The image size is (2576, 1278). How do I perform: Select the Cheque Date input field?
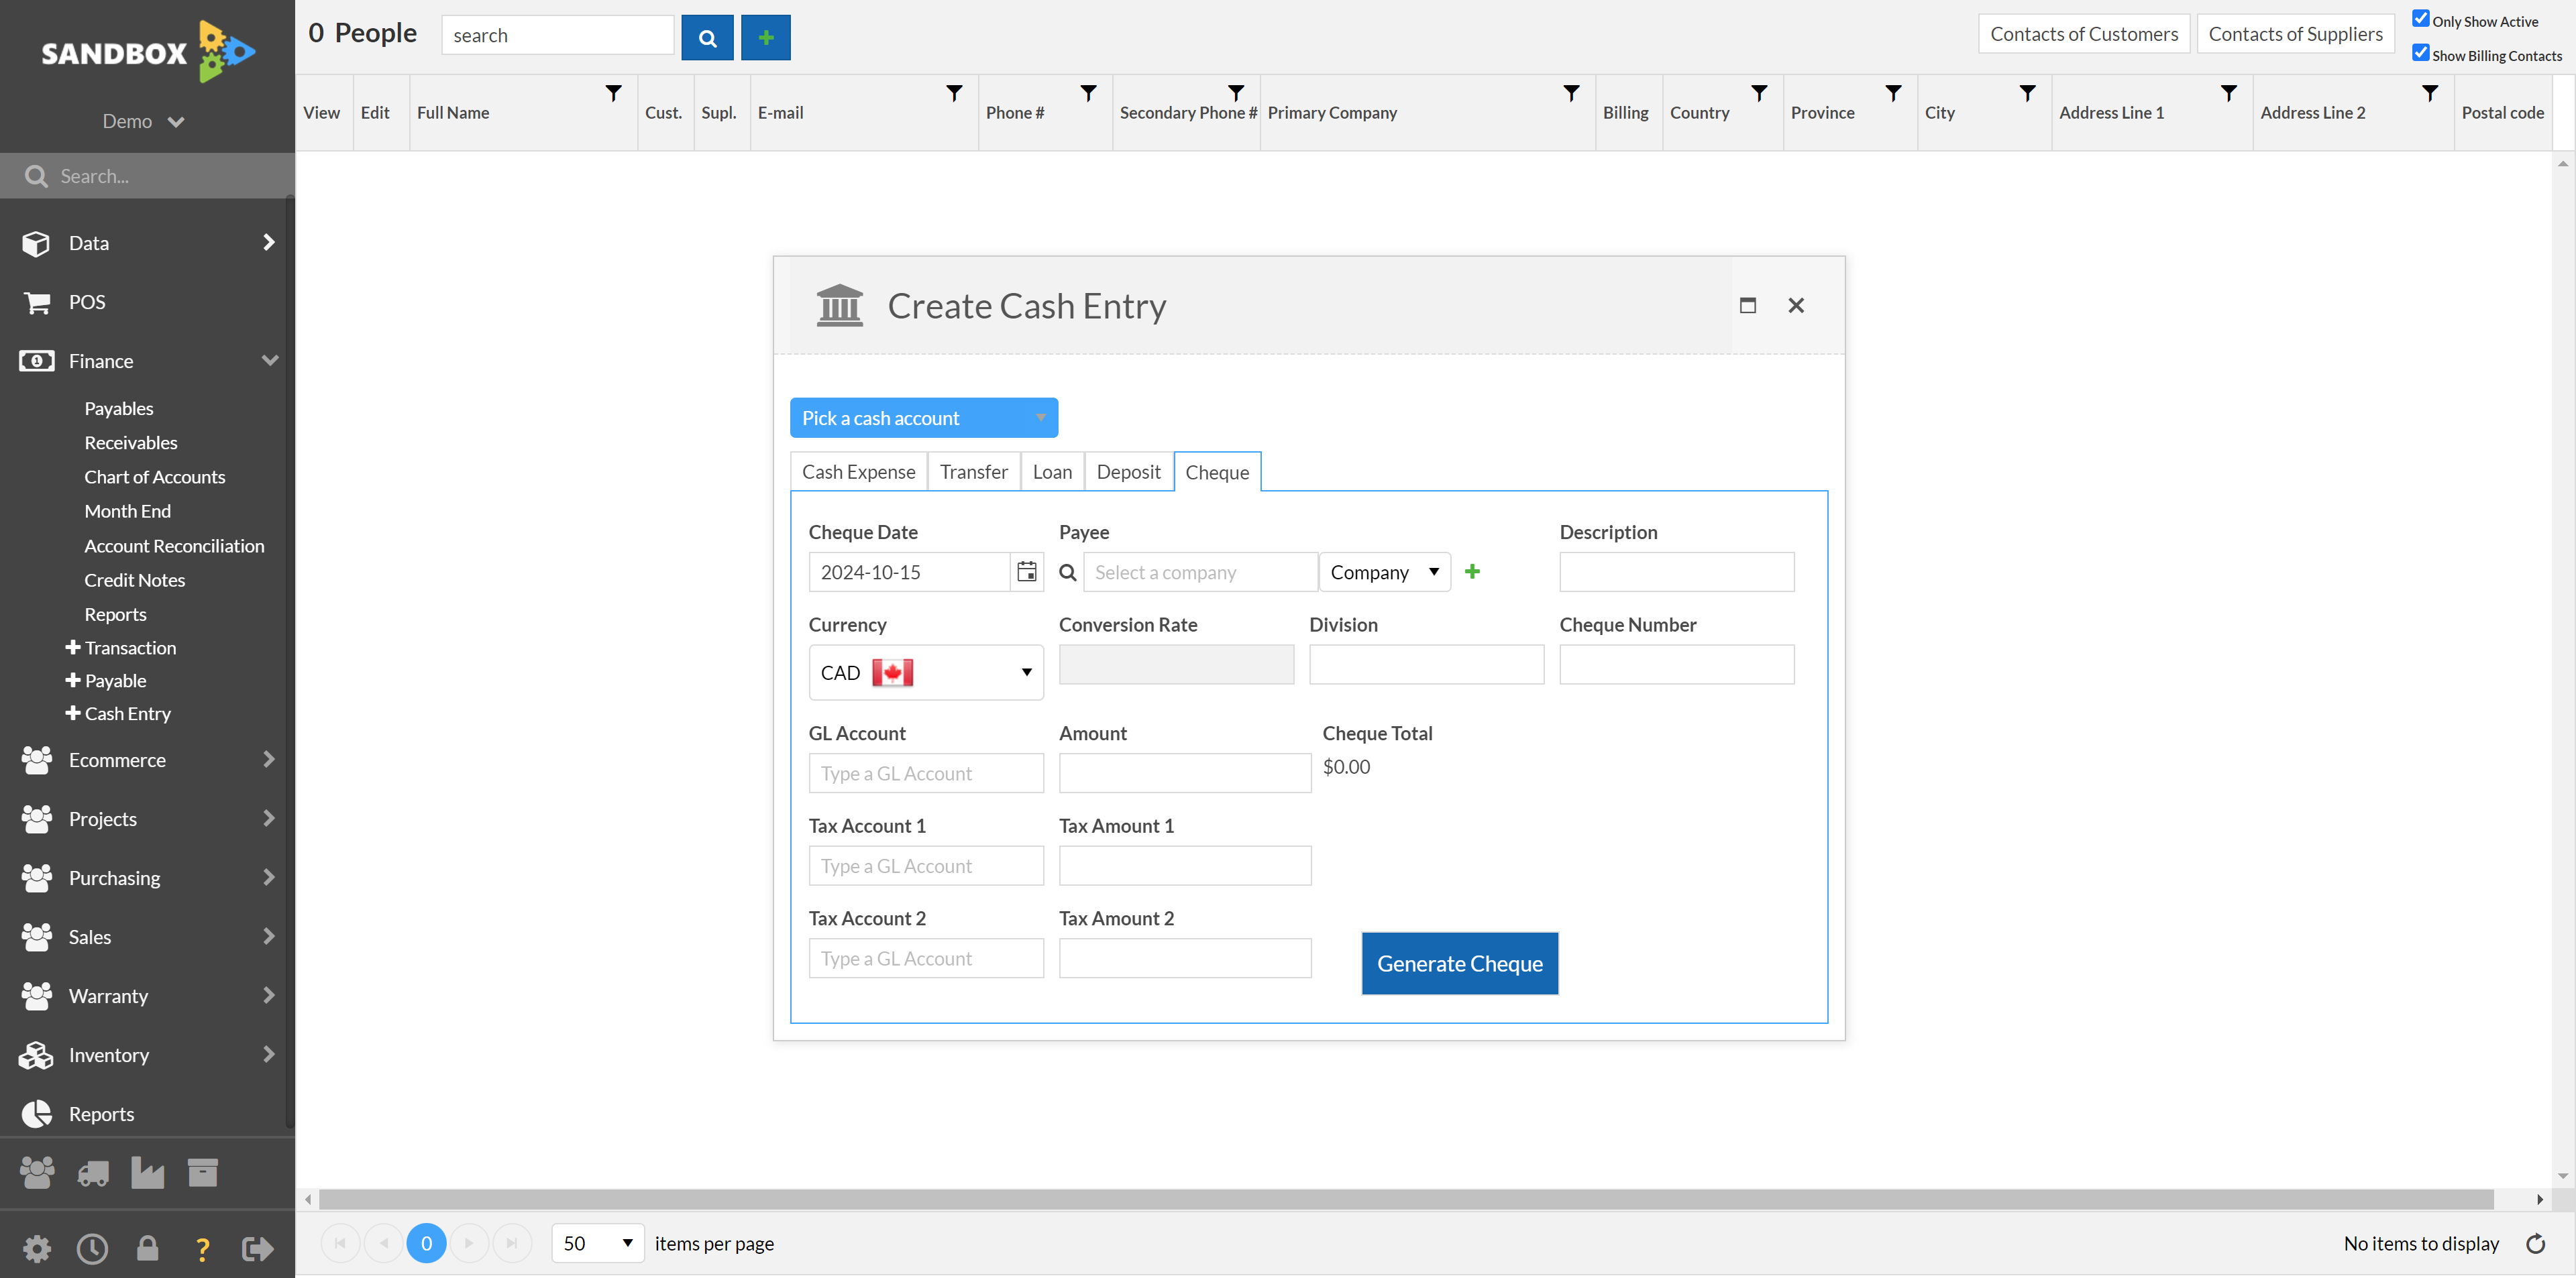point(910,572)
